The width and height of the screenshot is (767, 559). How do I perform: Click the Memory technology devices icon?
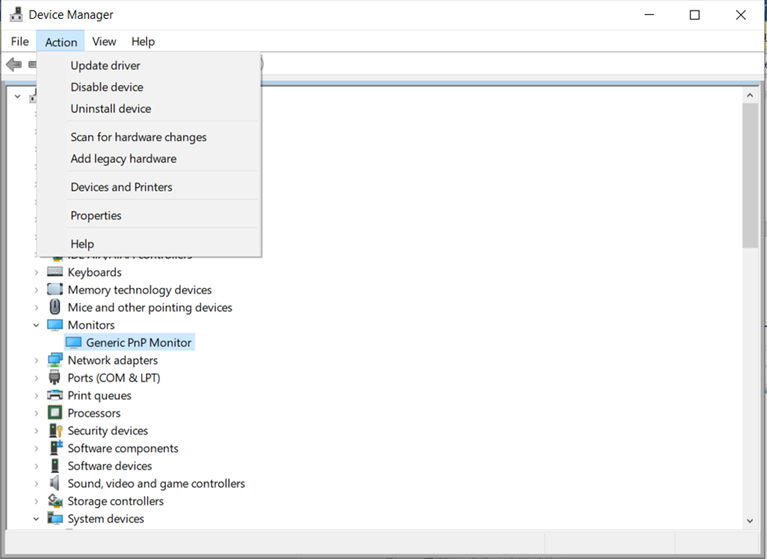point(54,289)
